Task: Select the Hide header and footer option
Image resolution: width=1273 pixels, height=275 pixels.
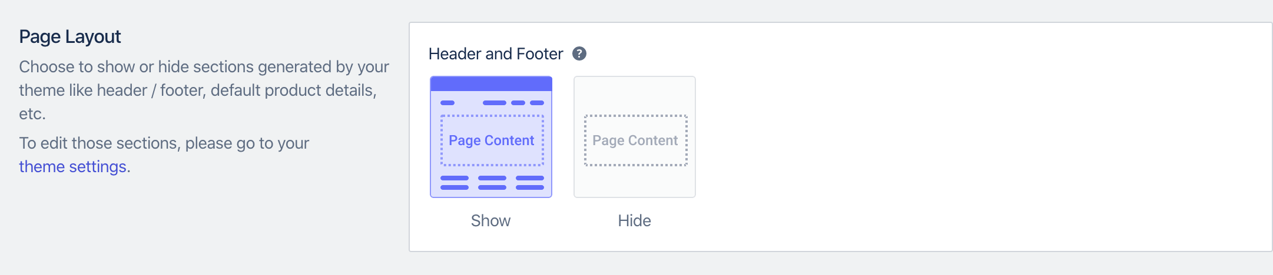Action: (635, 137)
